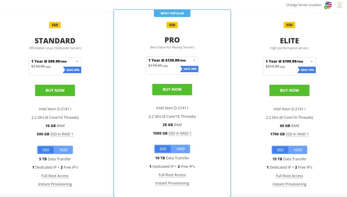Click the SAVE 10% ribbon on Elite
This screenshot has height=197, width=347.
(307, 70)
